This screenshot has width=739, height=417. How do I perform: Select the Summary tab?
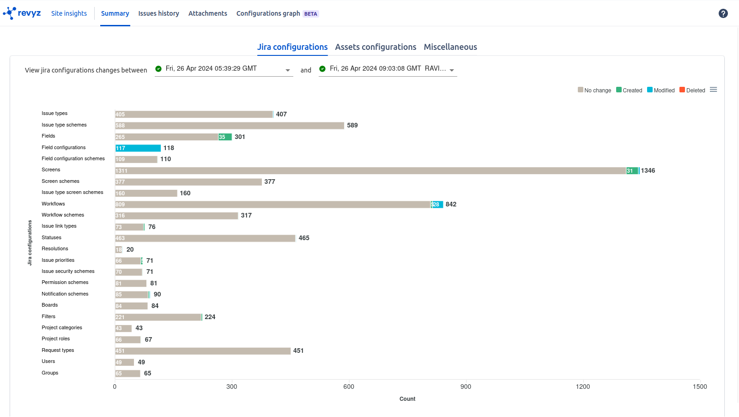click(115, 13)
